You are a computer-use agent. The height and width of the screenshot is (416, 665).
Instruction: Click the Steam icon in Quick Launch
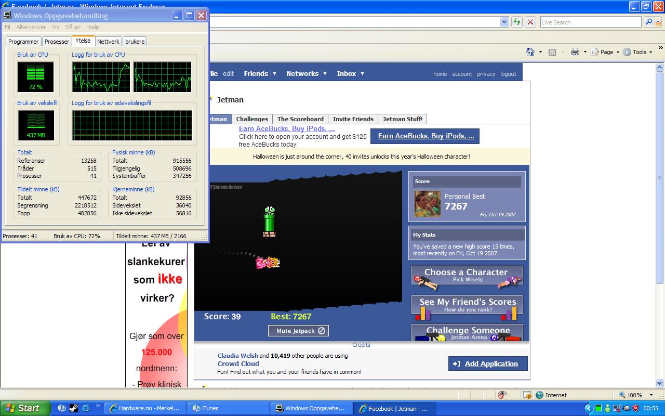pyautogui.click(x=74, y=408)
